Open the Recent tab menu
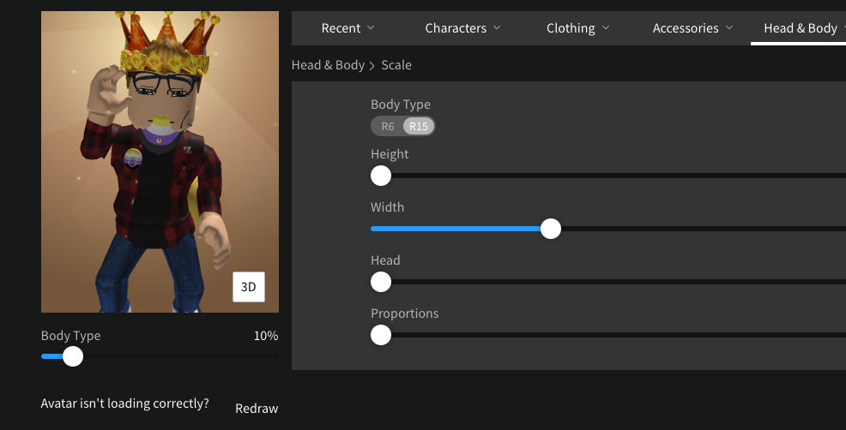The height and width of the screenshot is (430, 846). click(x=347, y=28)
